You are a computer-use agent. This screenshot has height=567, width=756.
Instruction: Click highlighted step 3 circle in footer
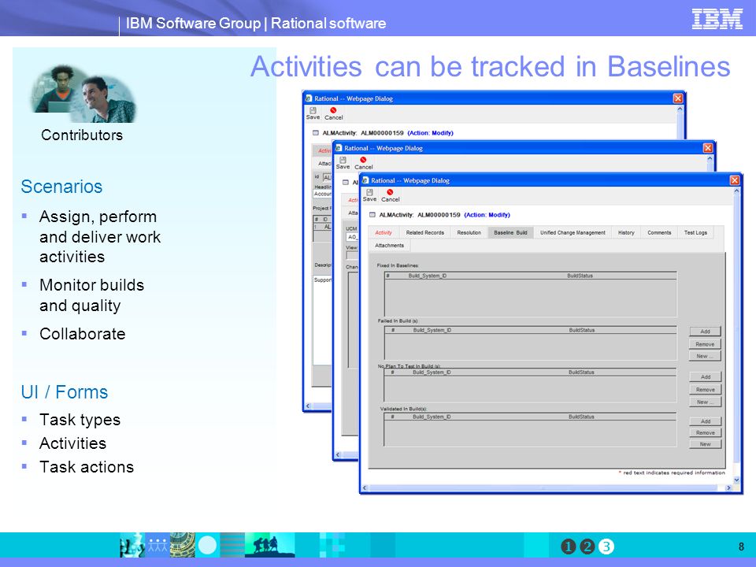[x=606, y=547]
